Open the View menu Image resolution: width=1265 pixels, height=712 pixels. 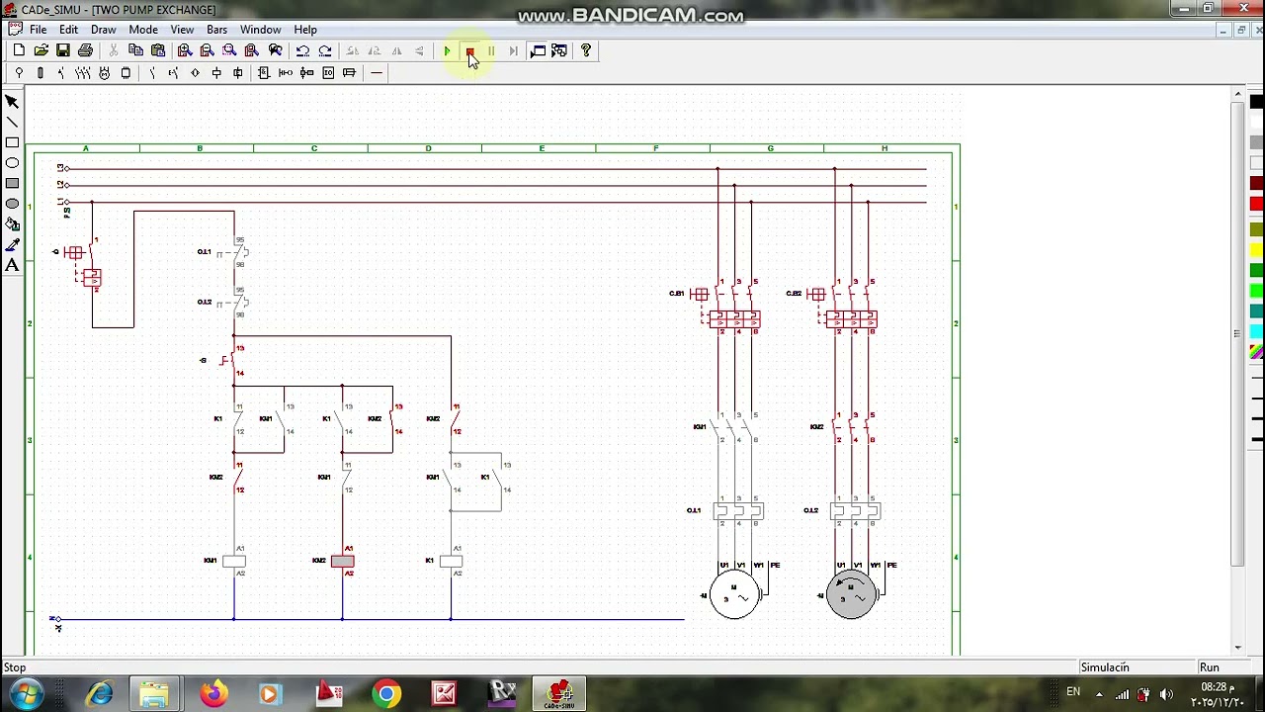pyautogui.click(x=182, y=30)
